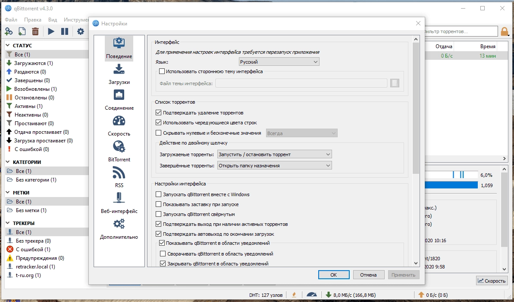The height and width of the screenshot is (302, 514).
Task: Click the browse button for interface theme file
Action: coord(395,83)
